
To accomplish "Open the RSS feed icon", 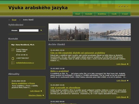I will tap(127, 6).
